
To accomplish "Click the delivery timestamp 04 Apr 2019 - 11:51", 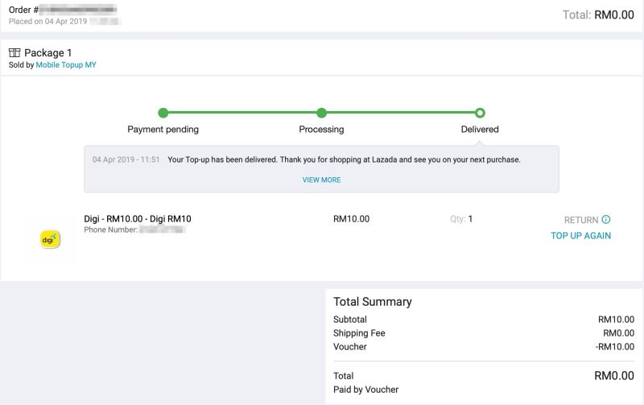I will [126, 159].
